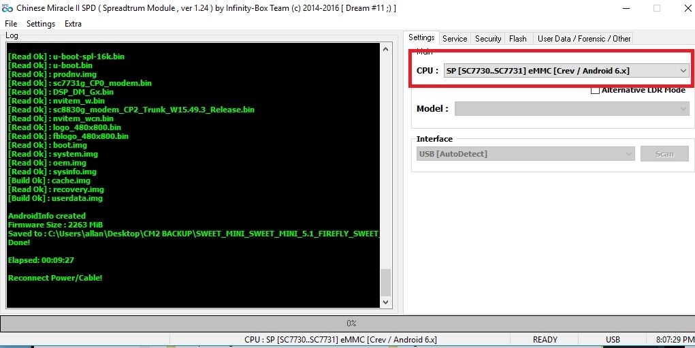Viewport: 695px width, 348px height.
Task: Enable the Alternative LDR Mode checkbox
Action: (x=596, y=90)
